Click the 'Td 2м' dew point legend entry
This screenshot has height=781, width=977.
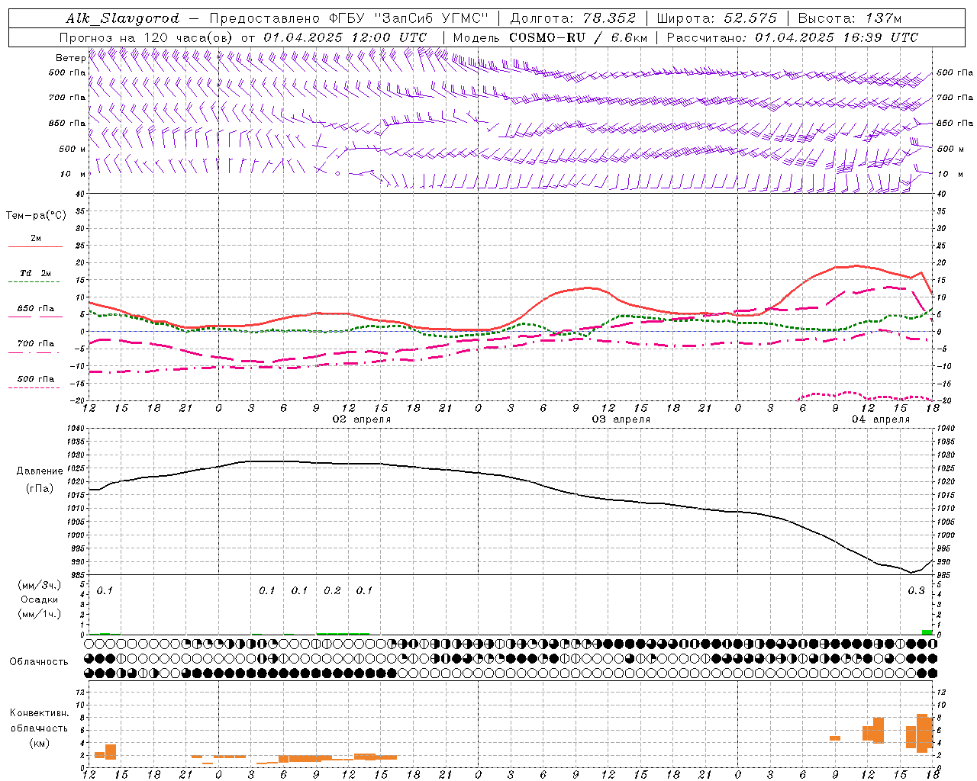35,273
